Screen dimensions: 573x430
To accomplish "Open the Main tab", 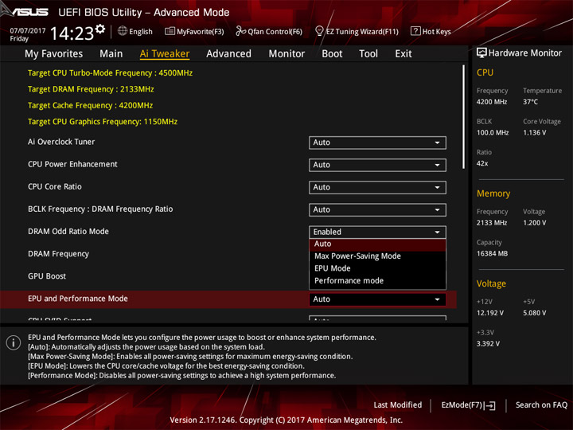I will click(x=111, y=54).
